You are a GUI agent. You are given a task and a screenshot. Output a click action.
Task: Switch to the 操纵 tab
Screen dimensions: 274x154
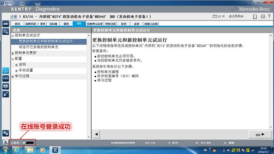(x=66, y=24)
